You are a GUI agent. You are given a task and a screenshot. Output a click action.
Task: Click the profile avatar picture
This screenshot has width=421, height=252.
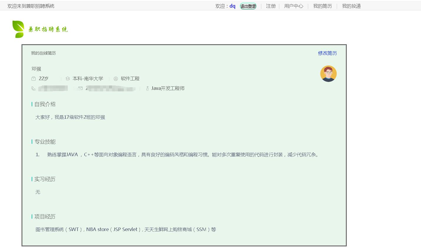[x=328, y=74]
